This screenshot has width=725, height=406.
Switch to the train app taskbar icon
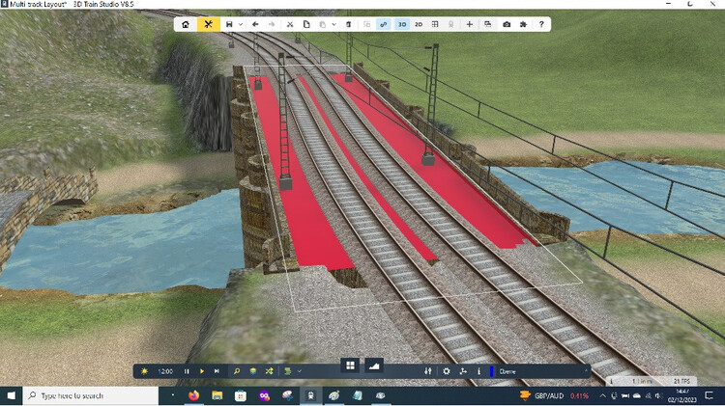(310, 395)
